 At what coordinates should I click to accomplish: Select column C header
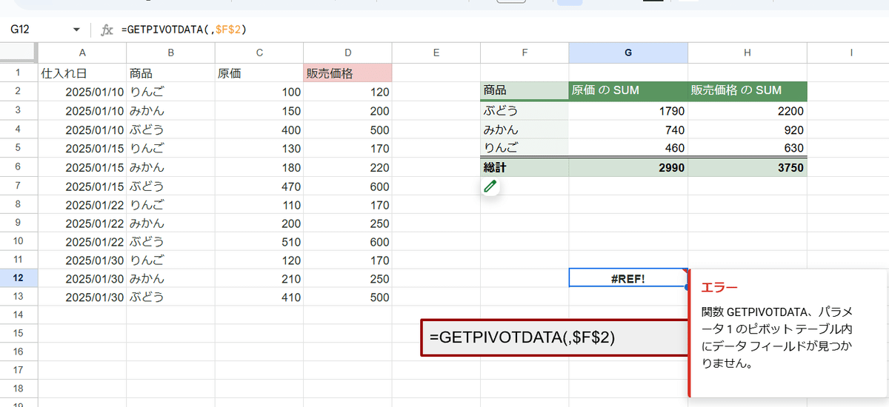259,53
